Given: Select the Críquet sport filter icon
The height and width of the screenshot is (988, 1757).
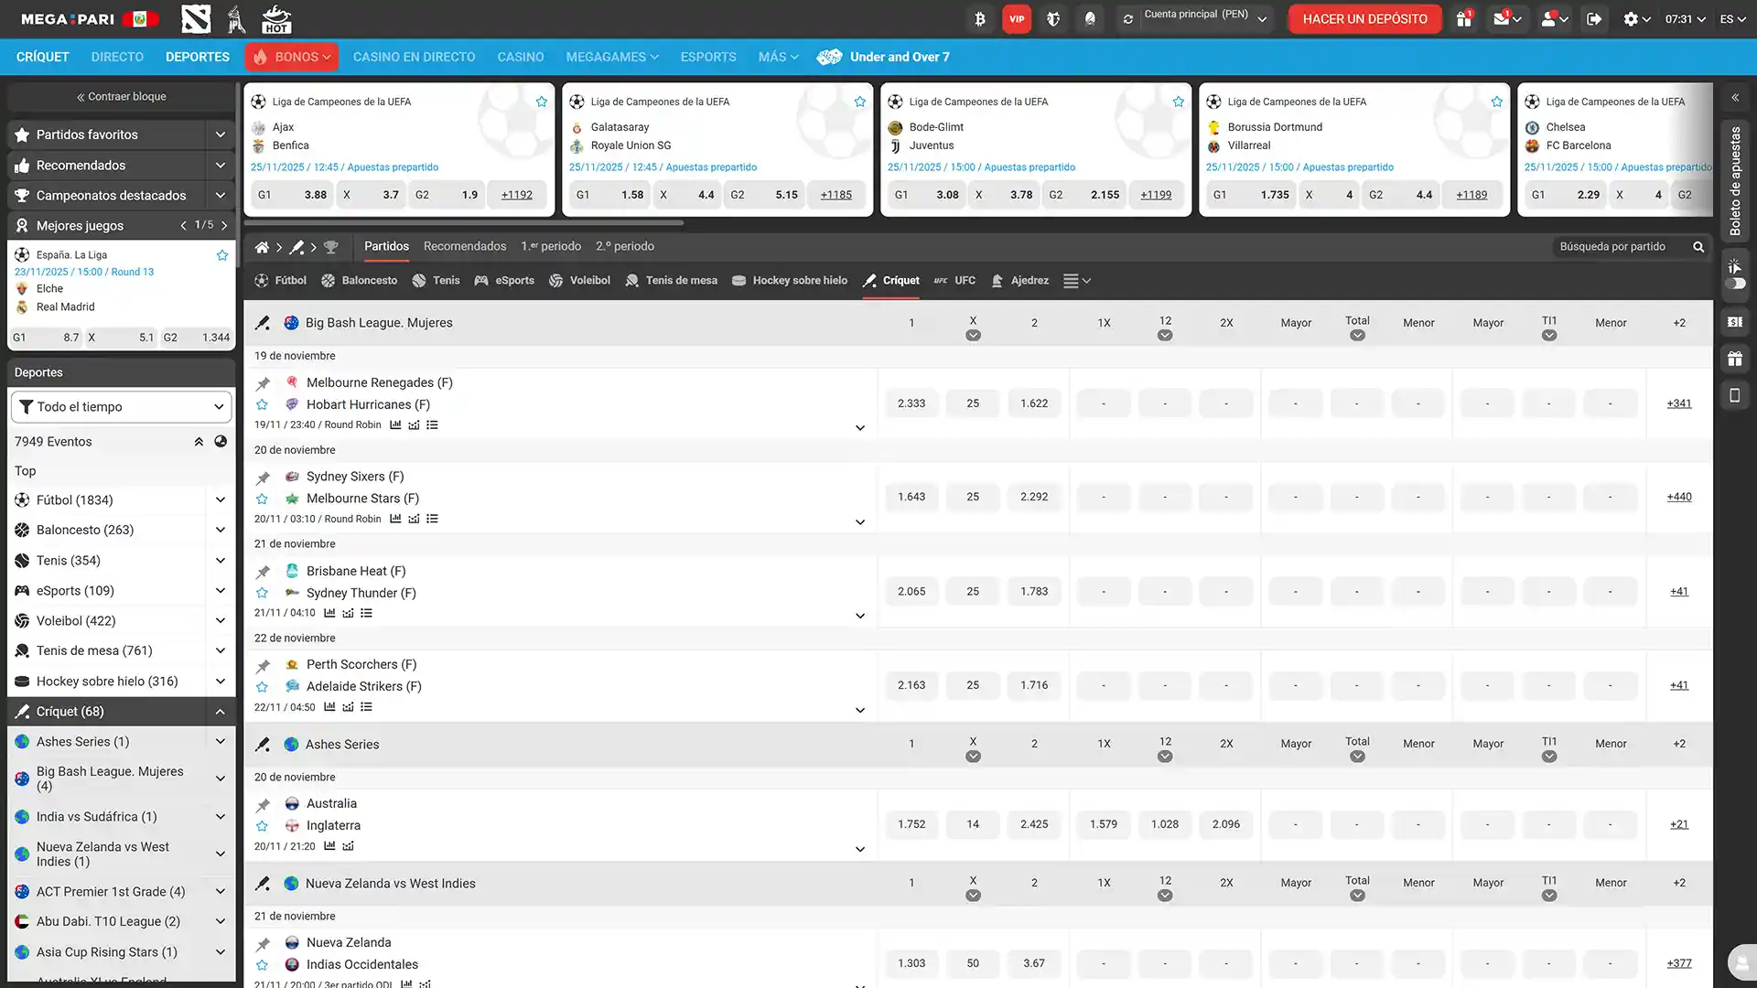Looking at the screenshot, I should tap(869, 281).
